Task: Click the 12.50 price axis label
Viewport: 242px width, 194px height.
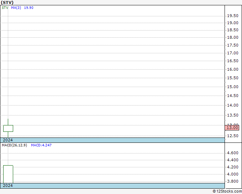Action: 233,136
